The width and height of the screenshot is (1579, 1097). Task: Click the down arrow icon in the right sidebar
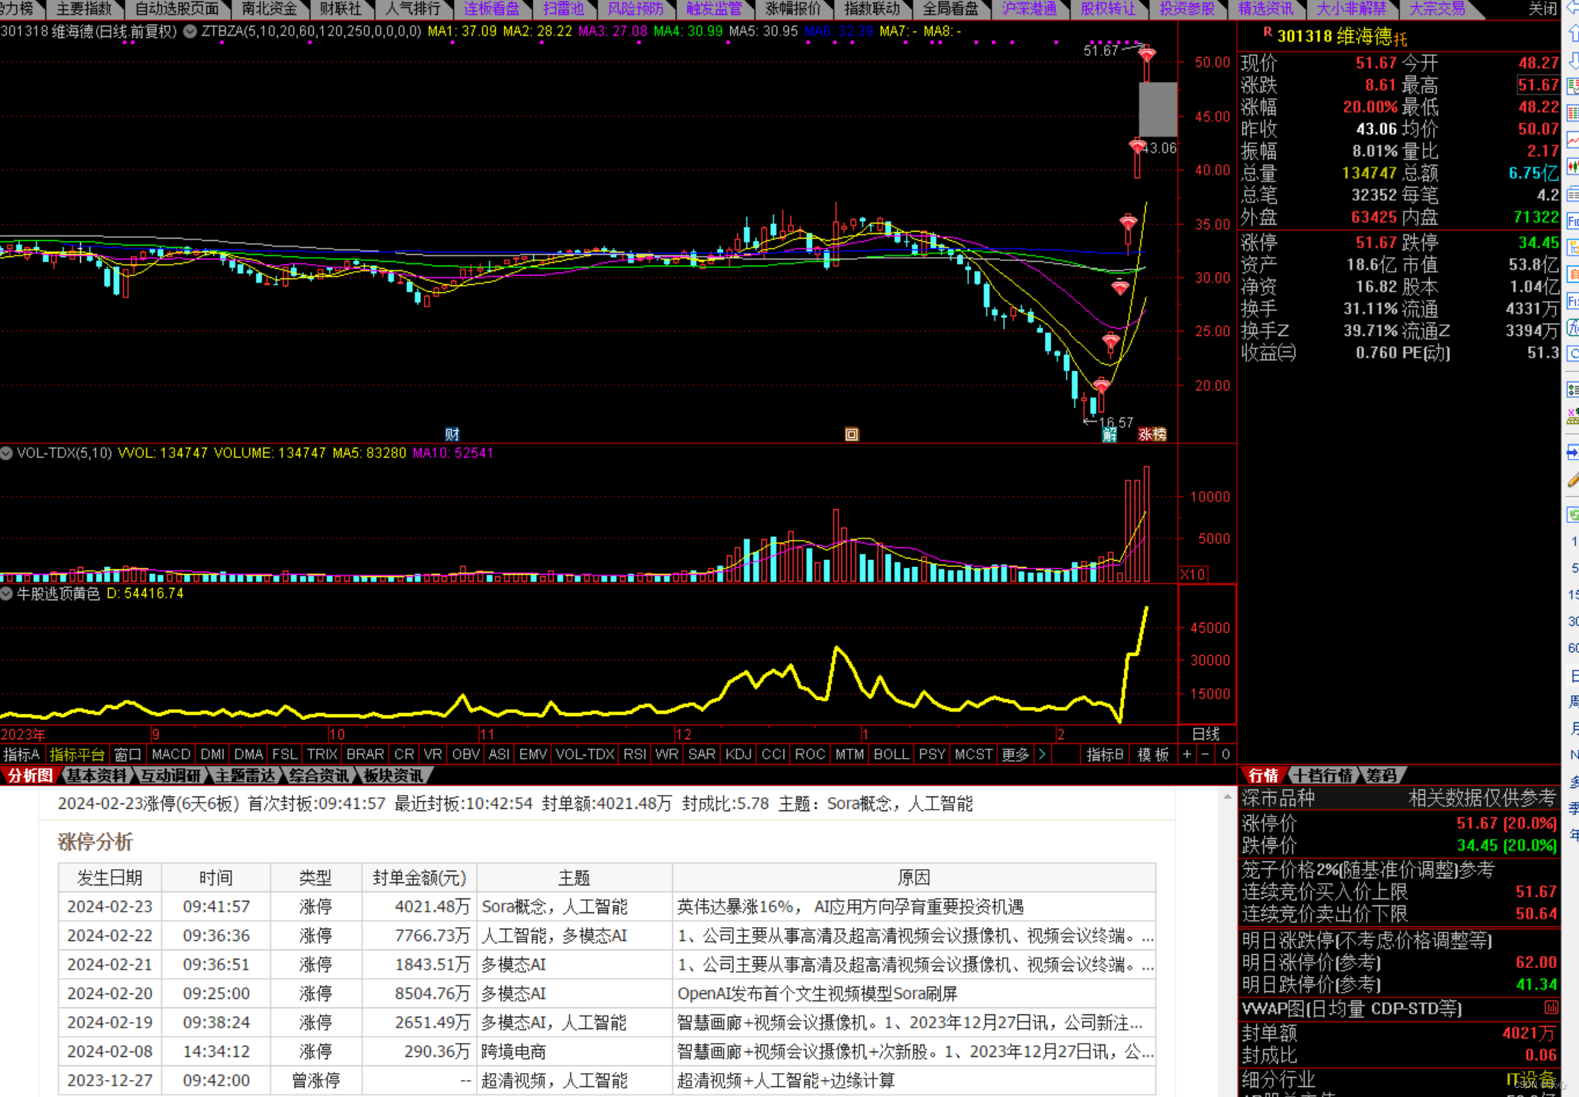pos(1572,60)
